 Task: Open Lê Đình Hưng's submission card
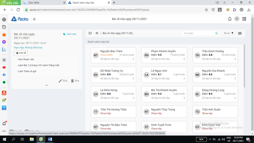tap(113, 94)
